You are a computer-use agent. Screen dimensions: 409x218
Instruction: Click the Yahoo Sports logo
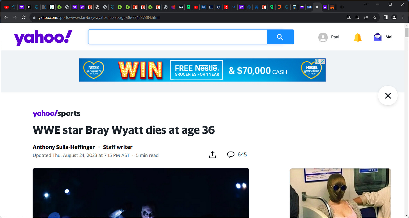[x=56, y=113]
